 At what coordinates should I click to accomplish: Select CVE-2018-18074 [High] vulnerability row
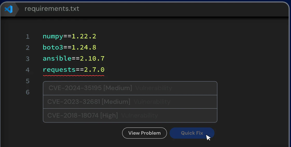[130, 115]
